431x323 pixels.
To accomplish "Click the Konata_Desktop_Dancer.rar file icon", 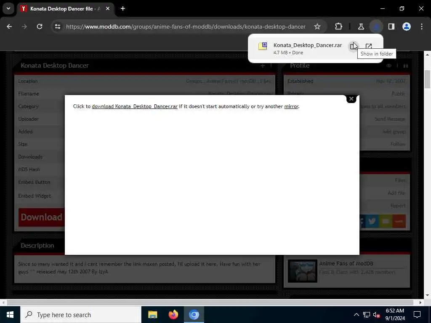I will tap(263, 46).
